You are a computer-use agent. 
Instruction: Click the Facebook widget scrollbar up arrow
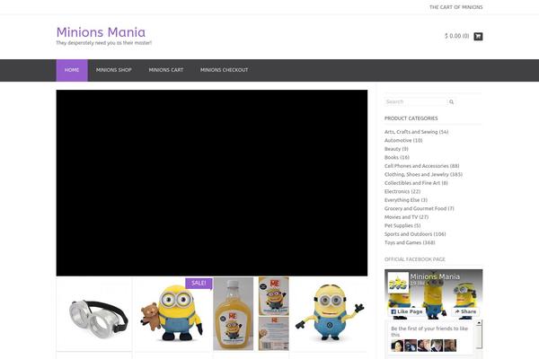(x=479, y=323)
